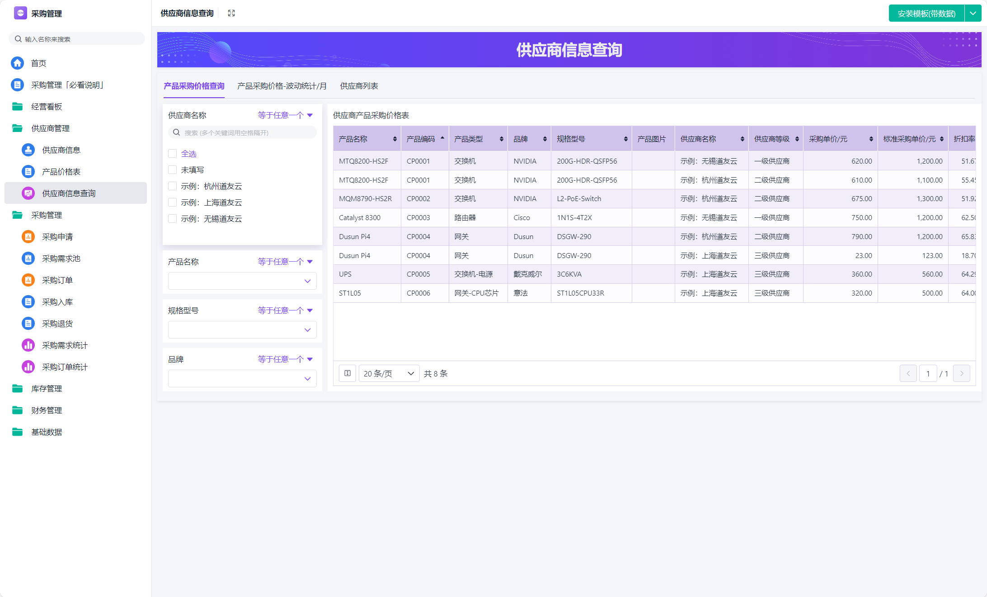The width and height of the screenshot is (987, 597).
Task: Expand the 产品名称 filter combo box
Action: click(x=242, y=281)
